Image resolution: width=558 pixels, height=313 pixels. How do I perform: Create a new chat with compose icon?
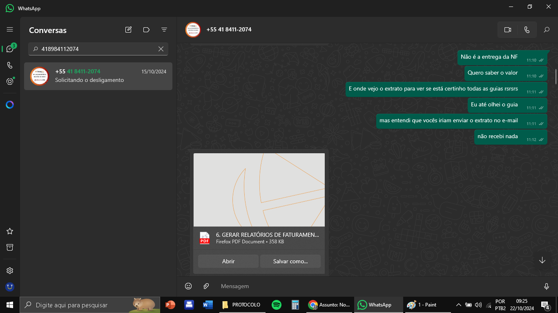[128, 30]
